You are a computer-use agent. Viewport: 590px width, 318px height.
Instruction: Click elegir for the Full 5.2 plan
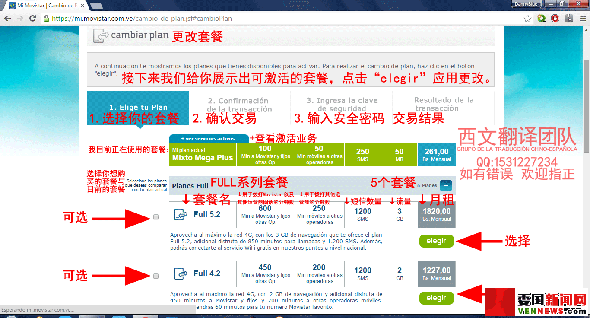[436, 241]
